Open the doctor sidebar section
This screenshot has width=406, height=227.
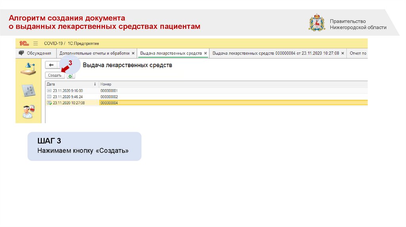(x=28, y=112)
